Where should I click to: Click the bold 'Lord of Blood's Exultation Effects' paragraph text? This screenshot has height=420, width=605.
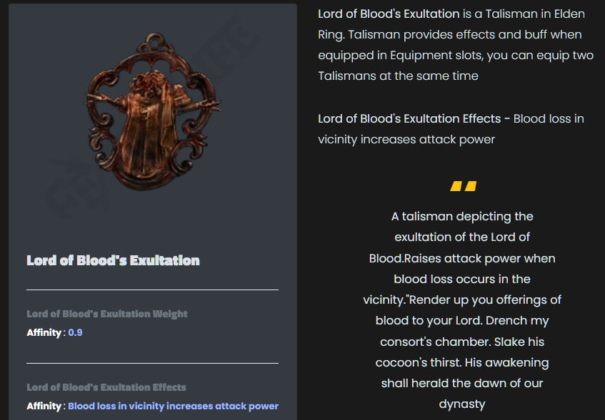click(x=409, y=118)
